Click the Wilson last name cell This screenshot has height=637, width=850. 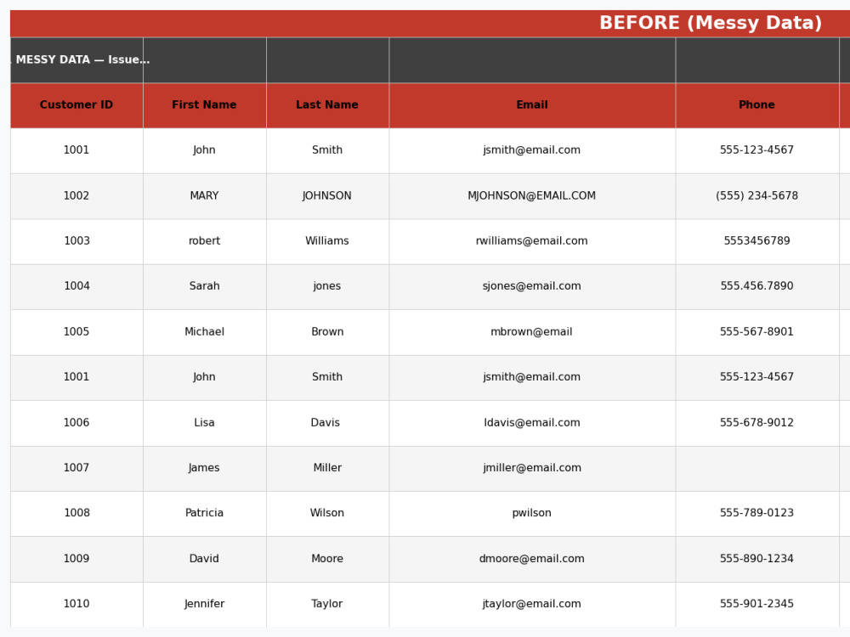(327, 514)
